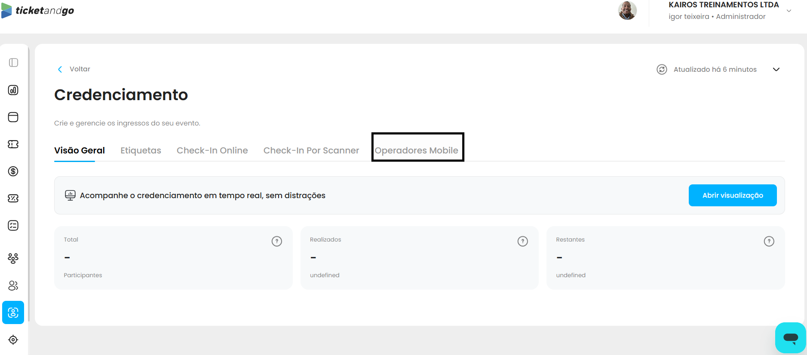This screenshot has height=355, width=807.
Task: Click the Restantes card label
Action: pyautogui.click(x=570, y=239)
